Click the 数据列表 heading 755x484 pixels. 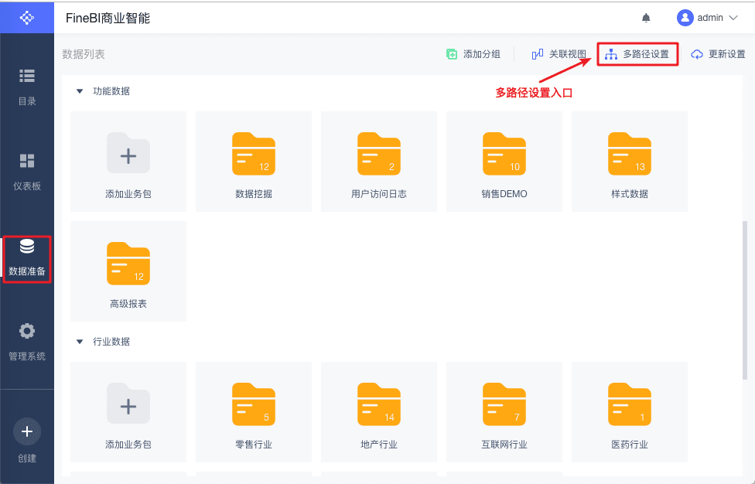(x=84, y=54)
